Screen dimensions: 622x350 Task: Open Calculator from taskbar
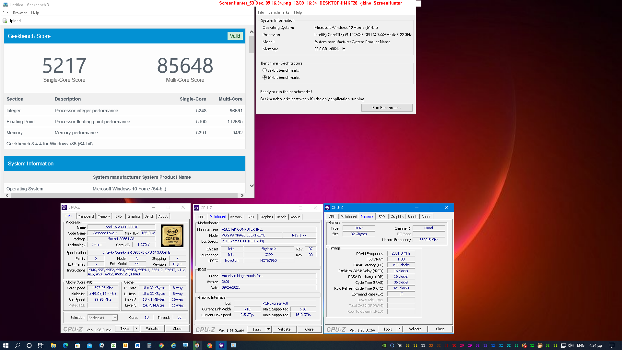point(149,345)
